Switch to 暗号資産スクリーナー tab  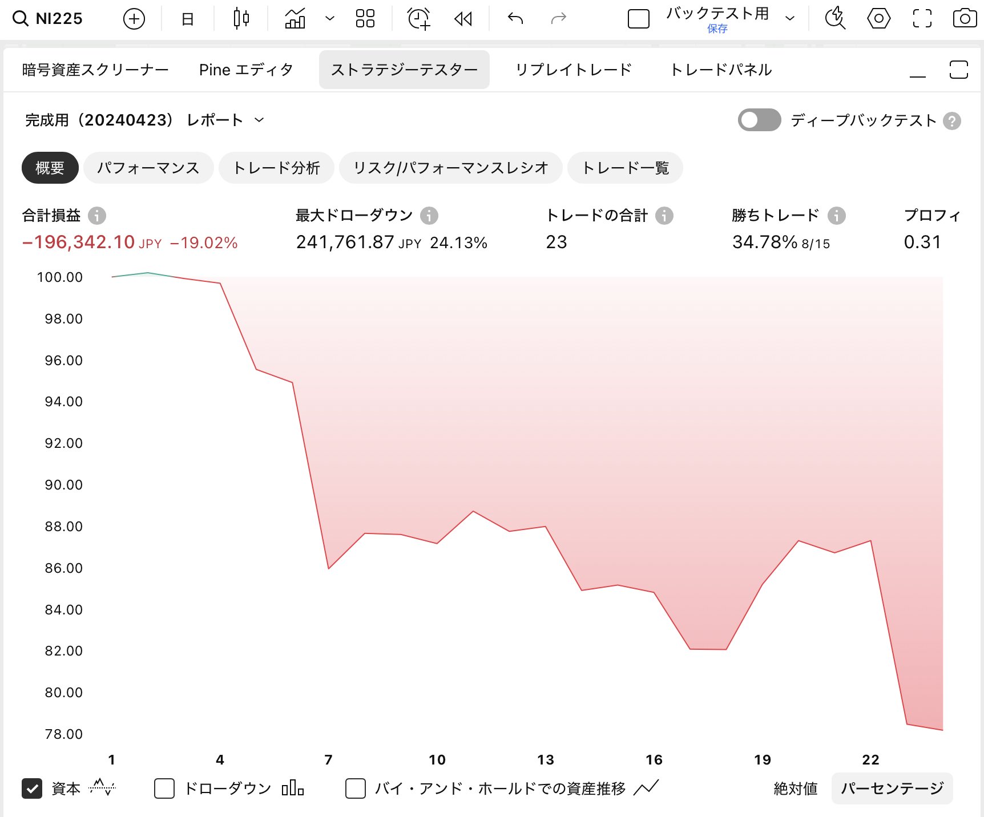(x=95, y=70)
